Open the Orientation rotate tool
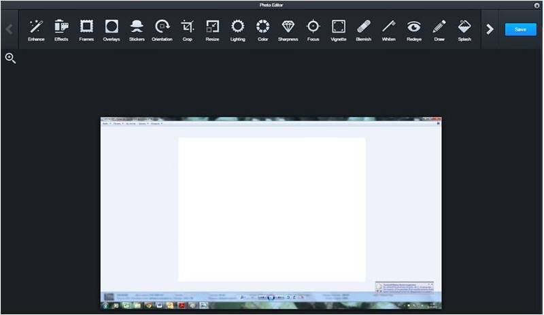 tap(162, 28)
